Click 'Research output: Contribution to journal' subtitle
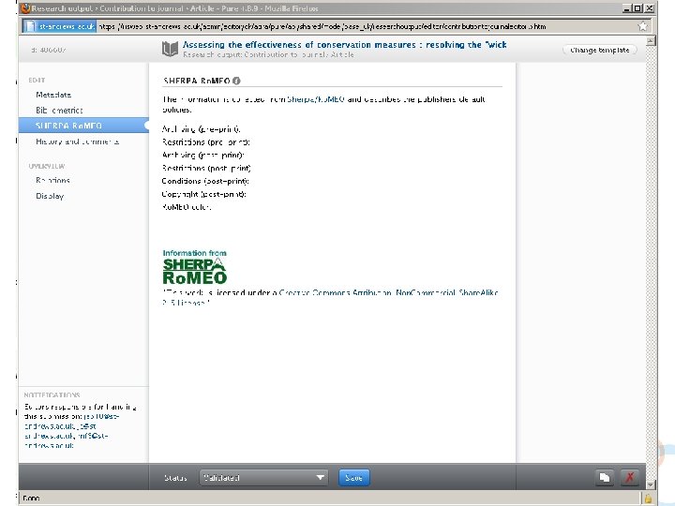The image size is (675, 506). 268,54
